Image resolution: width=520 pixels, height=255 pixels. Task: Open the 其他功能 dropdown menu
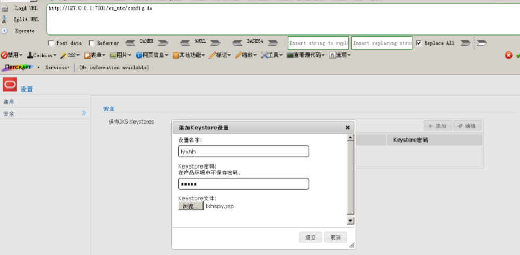pyautogui.click(x=189, y=55)
